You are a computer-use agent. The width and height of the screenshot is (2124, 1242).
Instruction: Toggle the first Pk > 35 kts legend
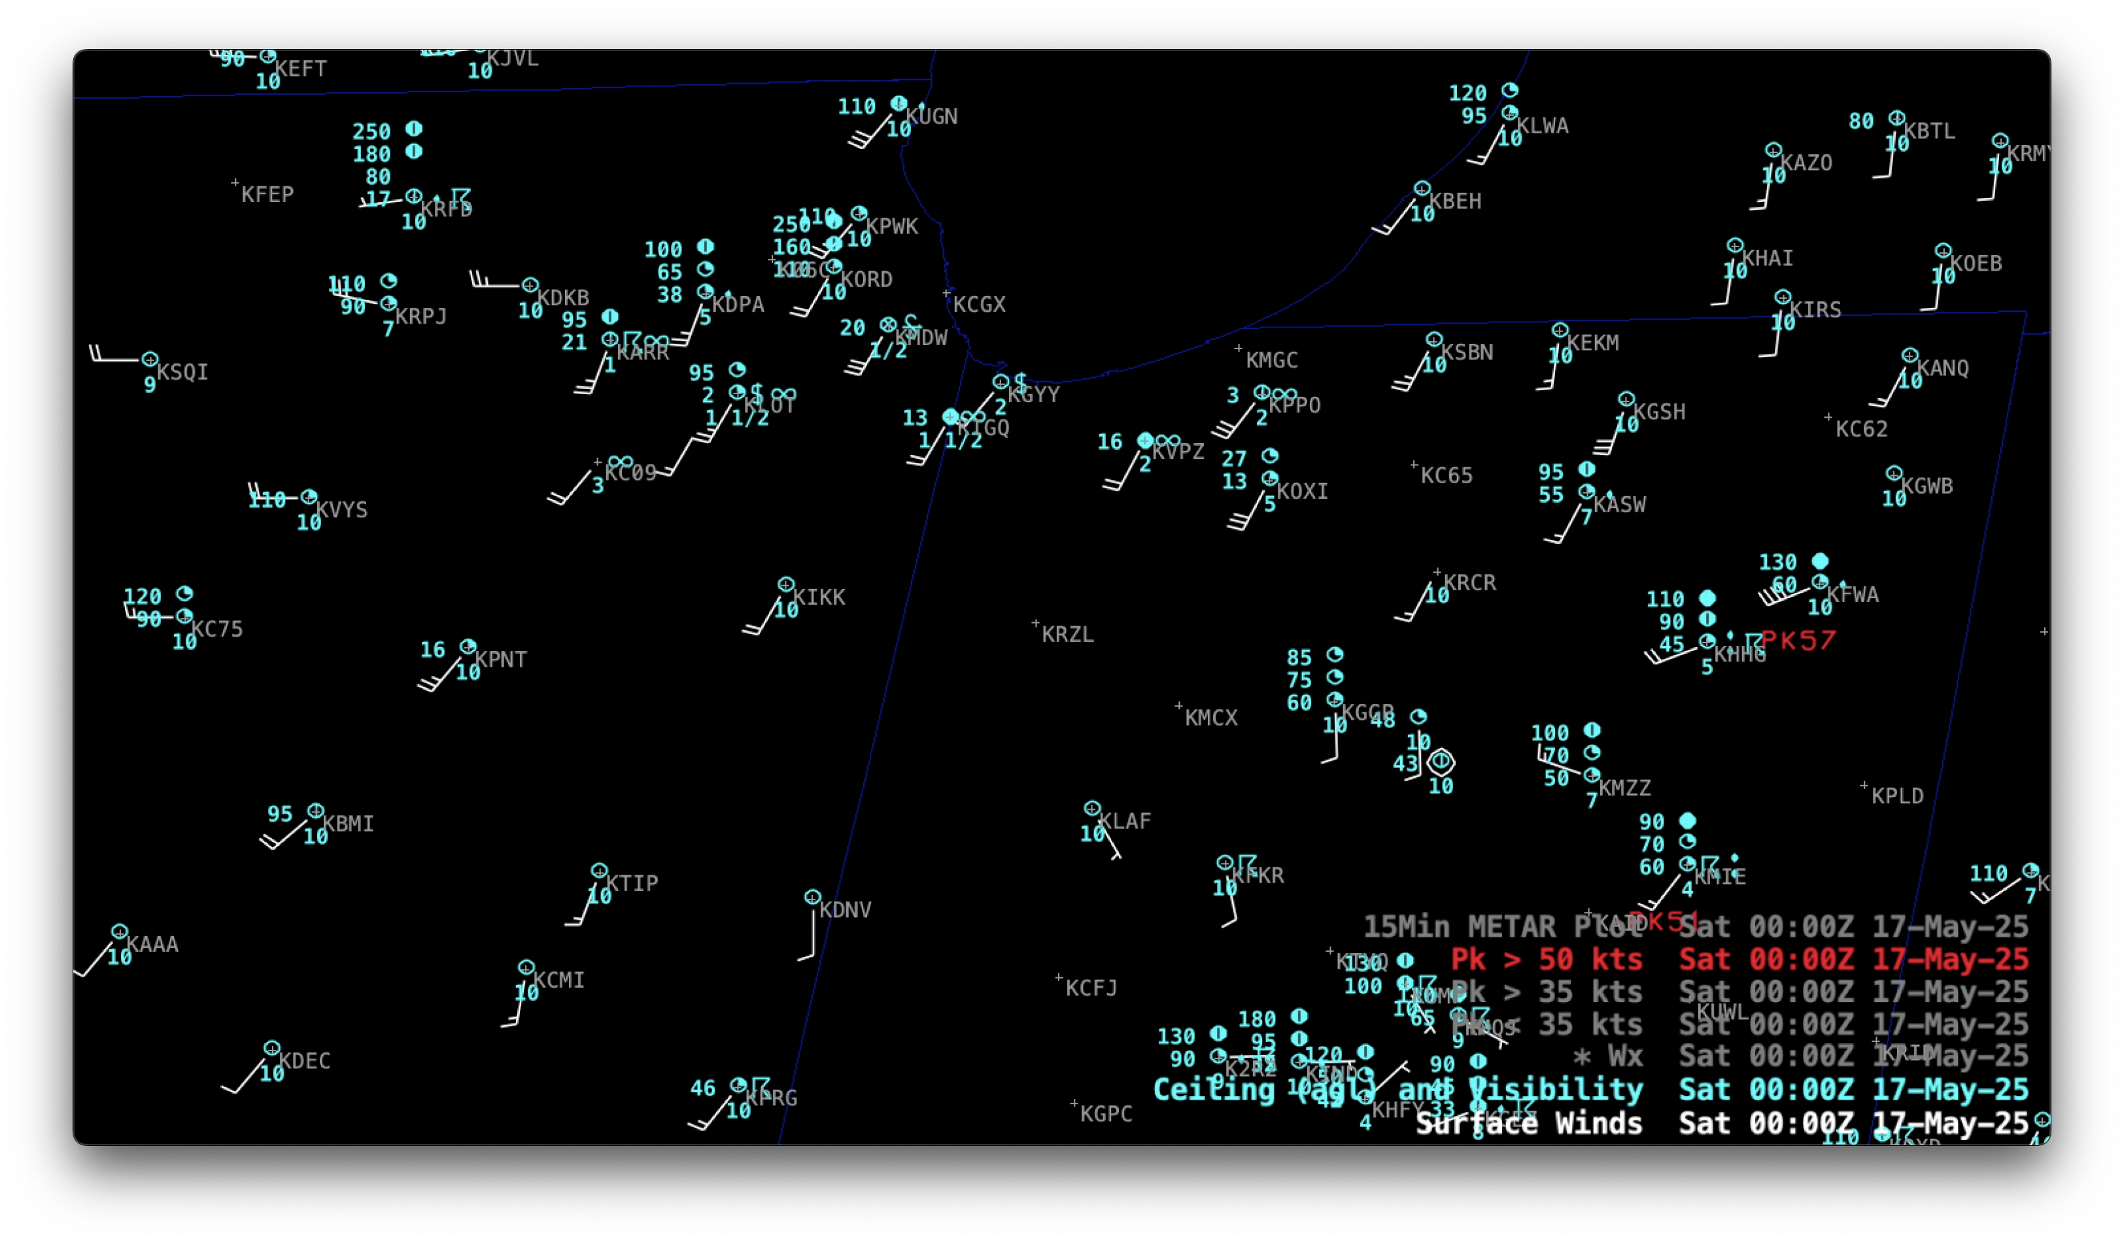[1739, 992]
